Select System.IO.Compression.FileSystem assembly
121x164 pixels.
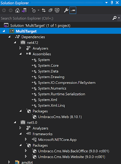tap(67, 83)
